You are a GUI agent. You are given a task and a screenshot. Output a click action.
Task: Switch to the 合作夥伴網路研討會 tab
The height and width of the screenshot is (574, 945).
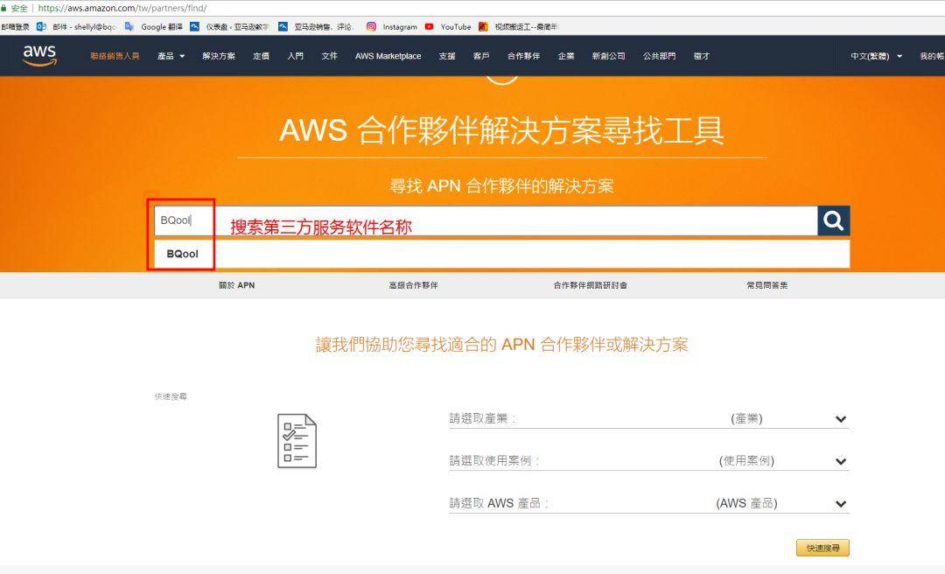(x=591, y=285)
